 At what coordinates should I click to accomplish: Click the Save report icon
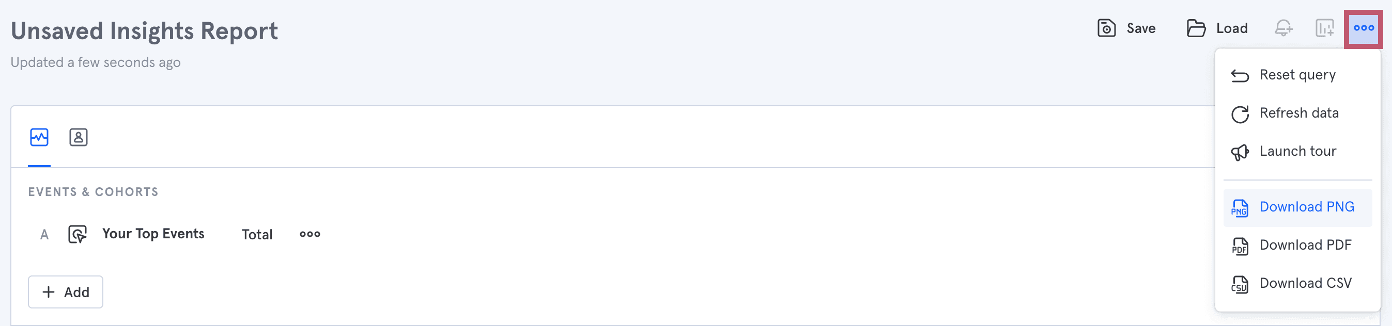[1106, 28]
